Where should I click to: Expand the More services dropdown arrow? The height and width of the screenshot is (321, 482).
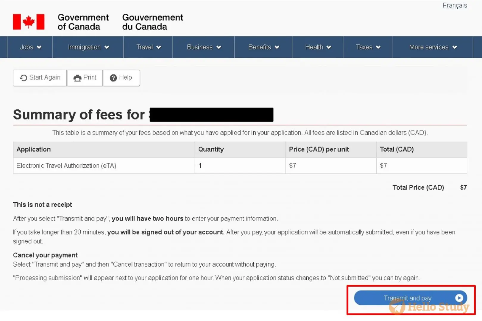pos(455,47)
